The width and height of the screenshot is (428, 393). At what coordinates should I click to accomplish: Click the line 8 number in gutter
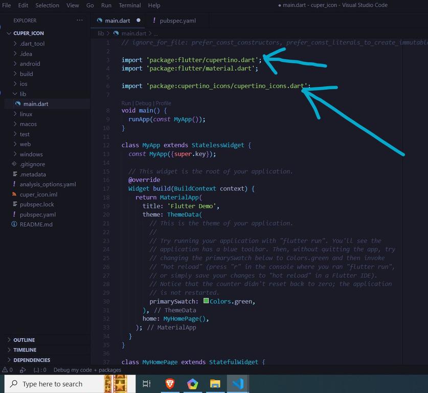(x=108, y=111)
